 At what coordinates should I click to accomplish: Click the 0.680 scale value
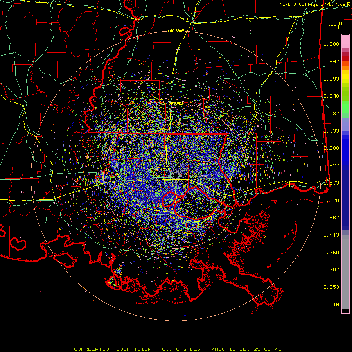[x=331, y=148]
